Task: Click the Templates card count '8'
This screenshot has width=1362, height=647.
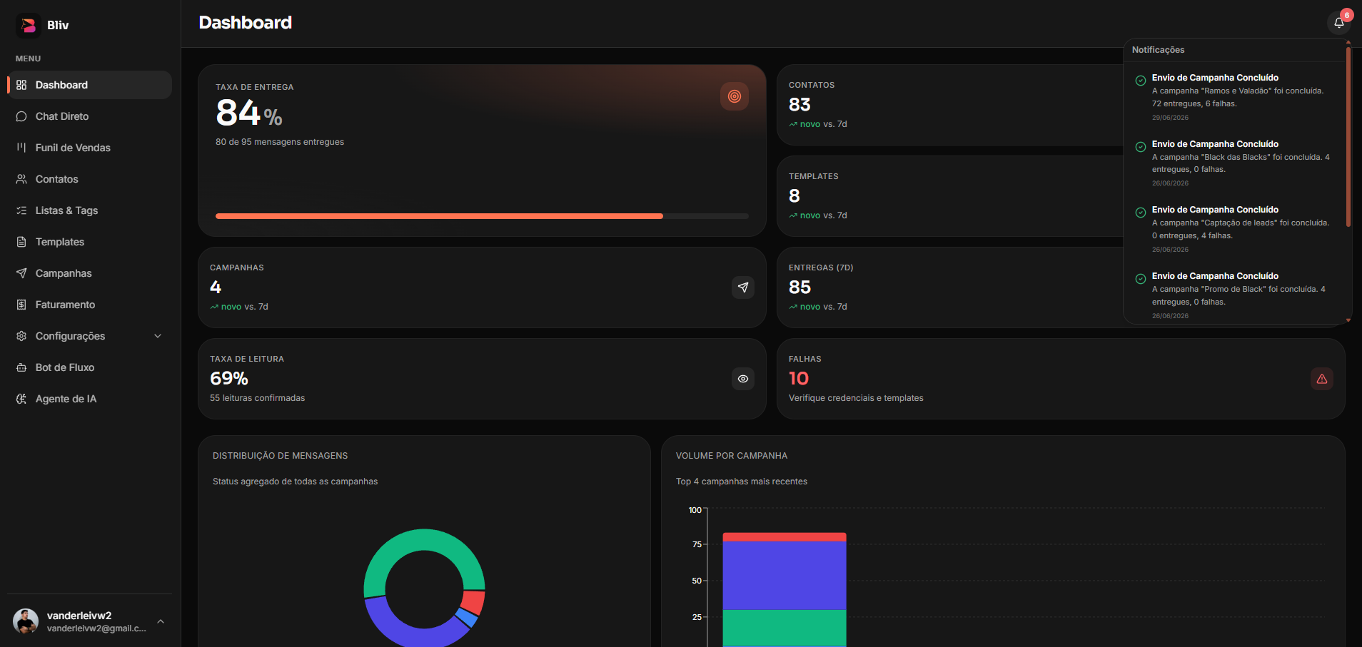Action: (x=794, y=196)
